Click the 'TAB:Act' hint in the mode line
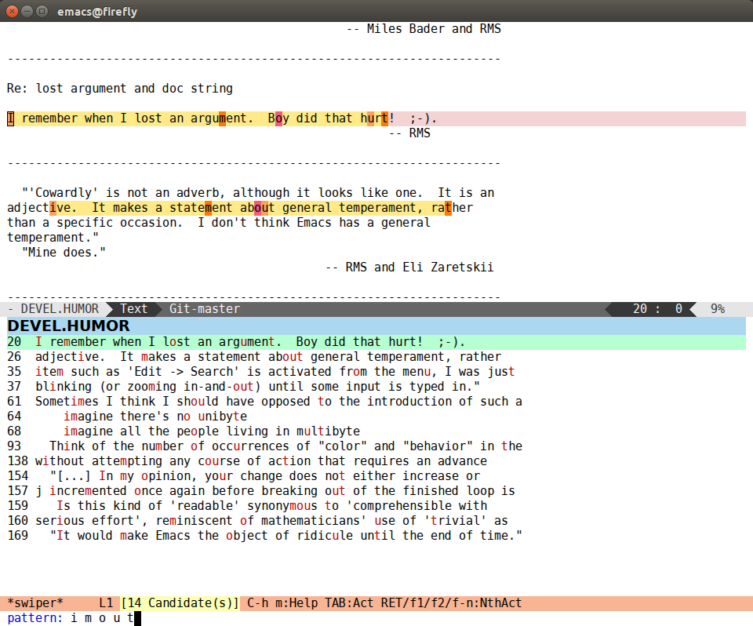Image resolution: width=753 pixels, height=626 pixels. point(349,603)
